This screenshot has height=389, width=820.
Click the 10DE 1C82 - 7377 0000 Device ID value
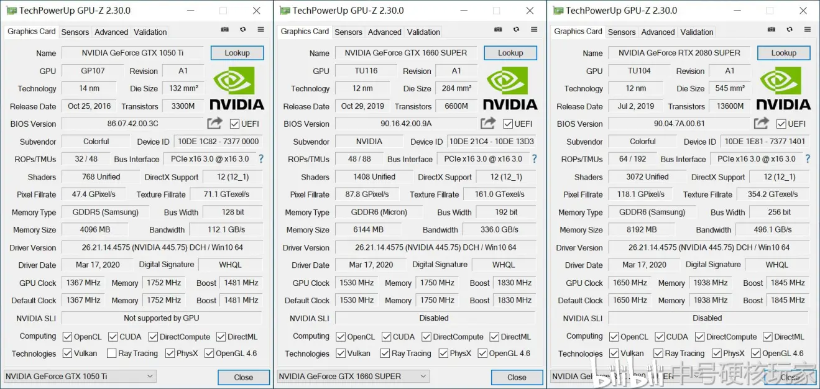218,141
